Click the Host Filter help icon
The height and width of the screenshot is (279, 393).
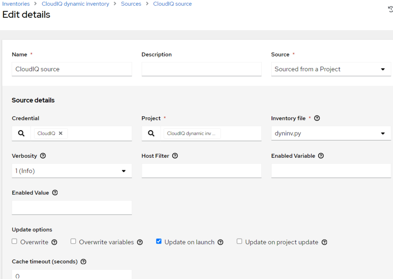pos(175,156)
